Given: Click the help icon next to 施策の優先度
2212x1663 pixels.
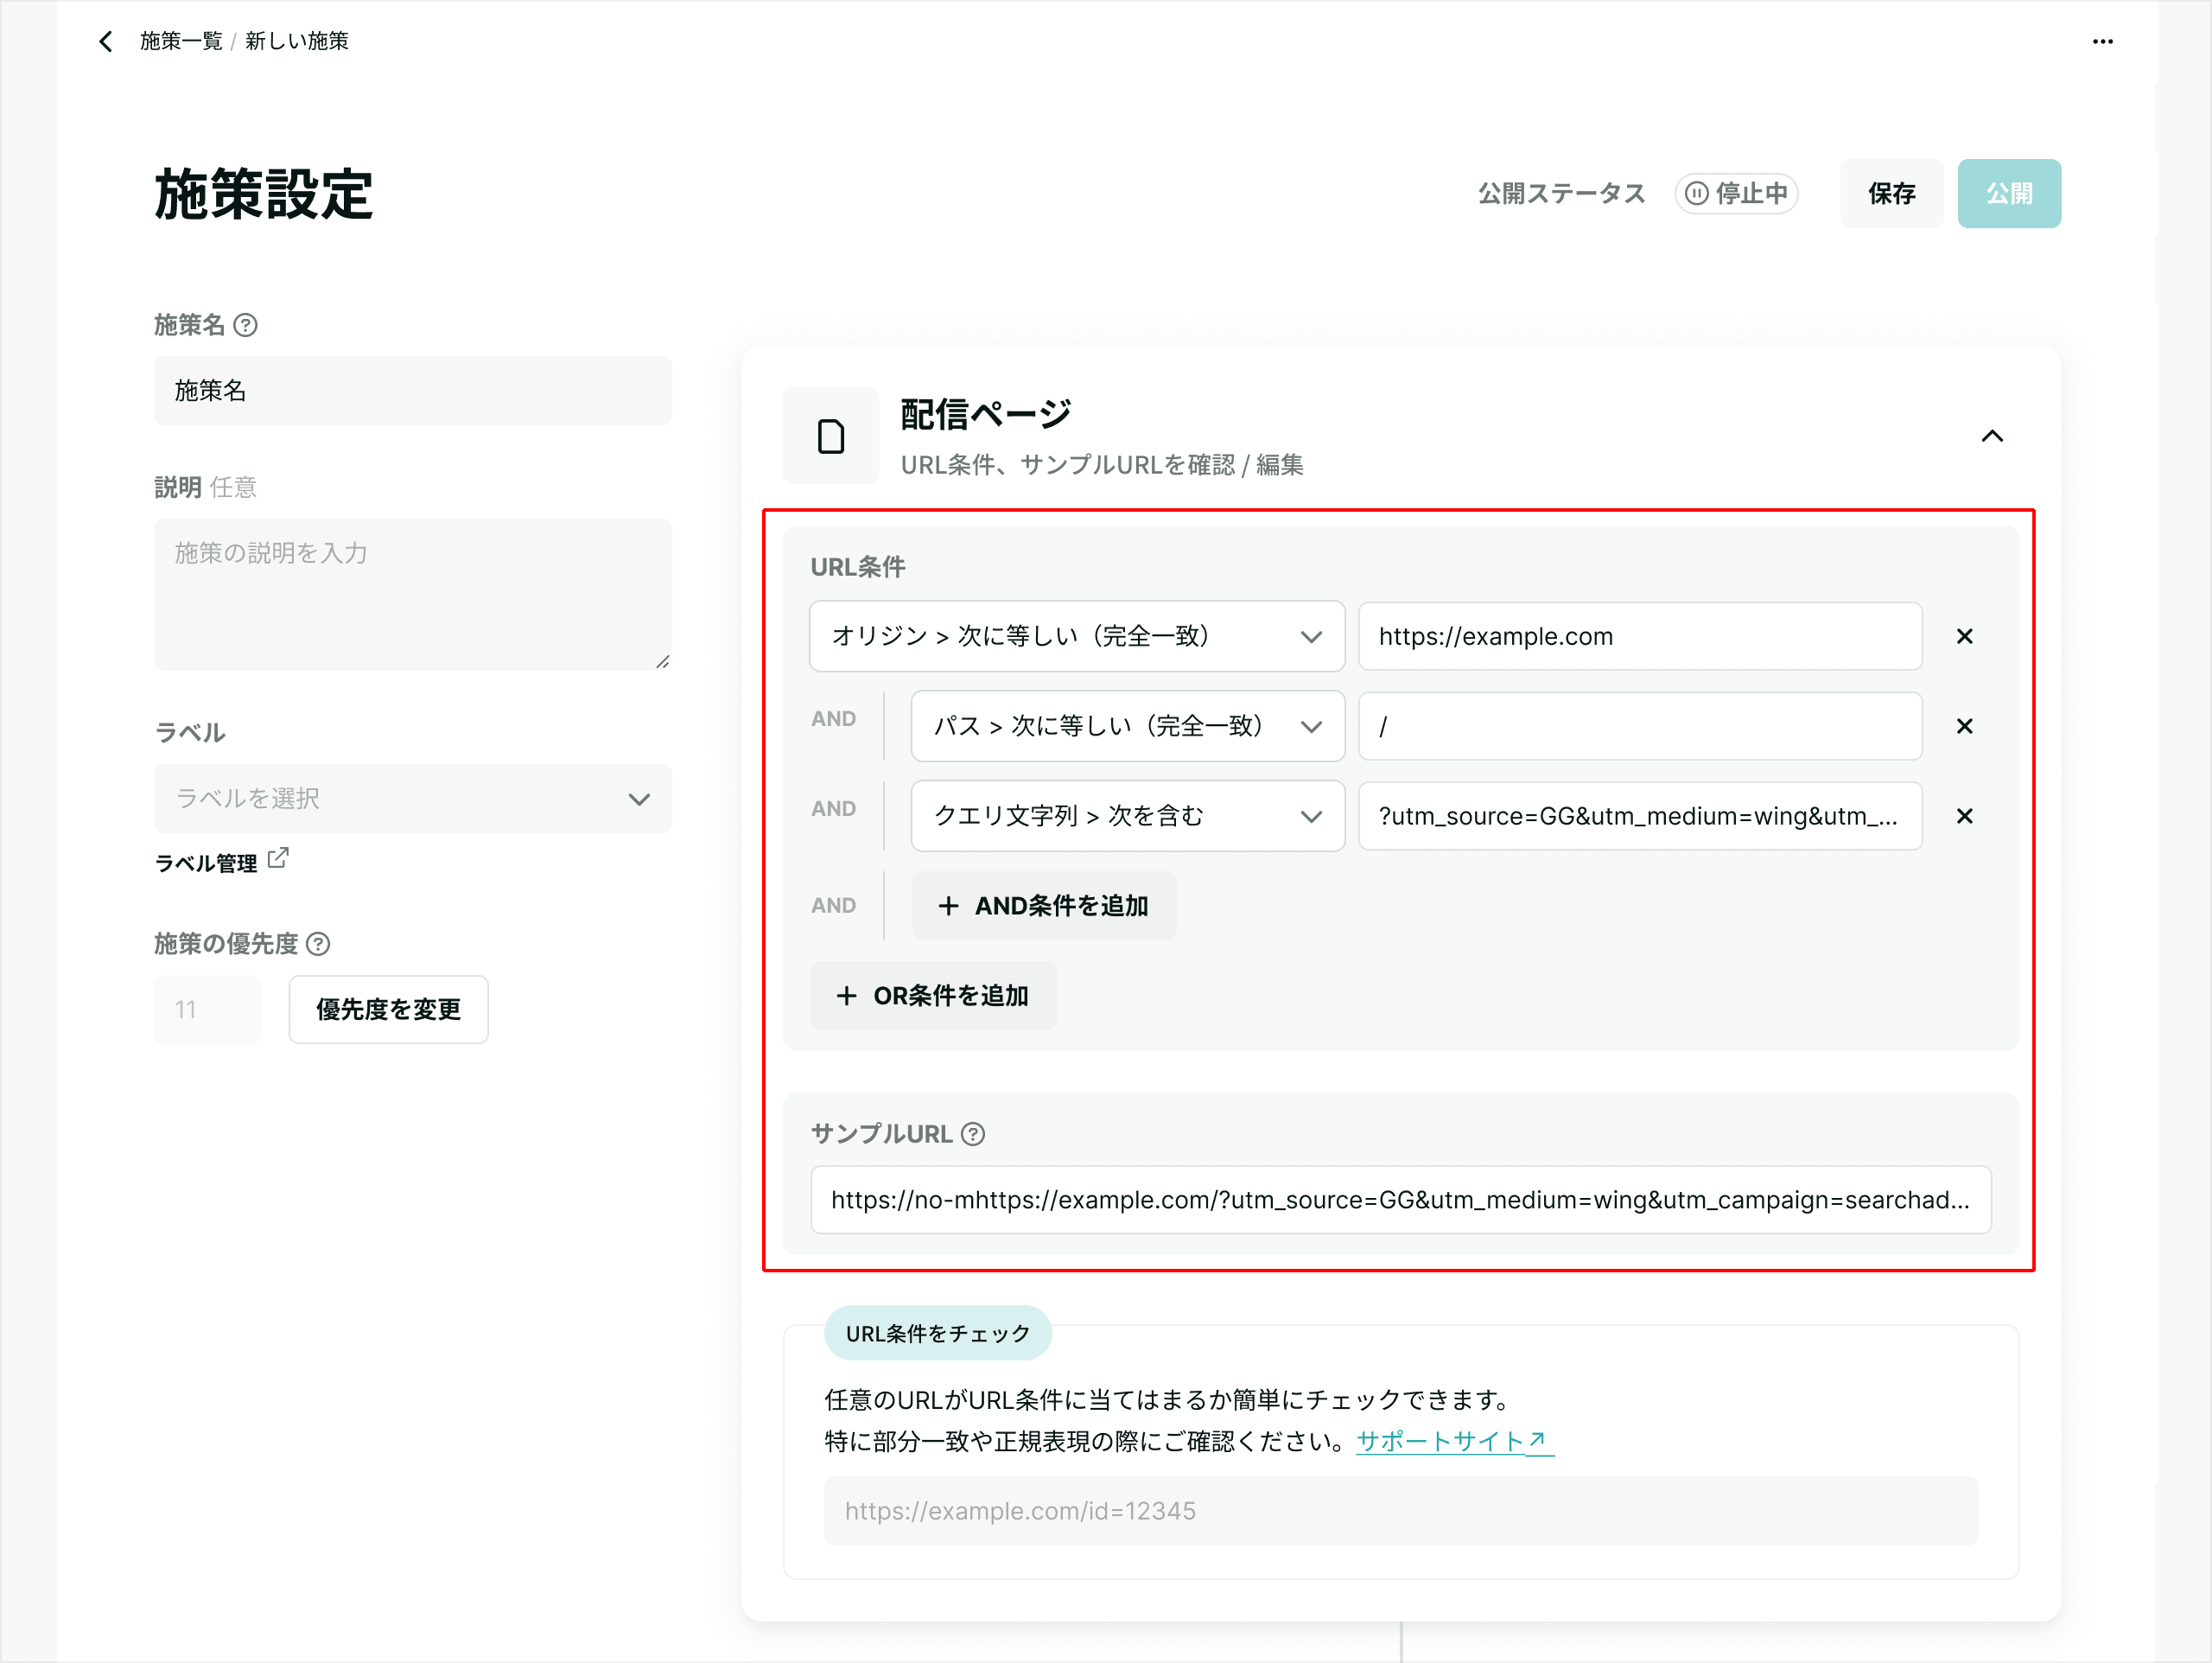Looking at the screenshot, I should click(318, 944).
